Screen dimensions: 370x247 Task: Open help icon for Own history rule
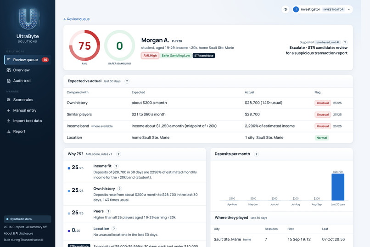click(x=120, y=189)
